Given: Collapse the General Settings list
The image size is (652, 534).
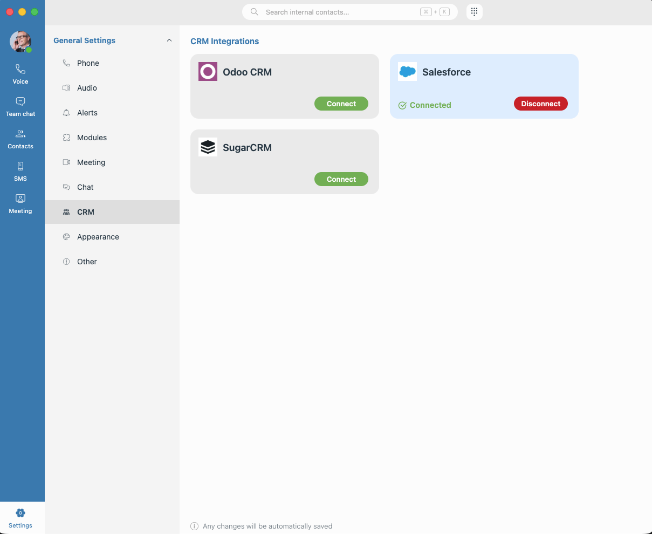Looking at the screenshot, I should point(169,40).
